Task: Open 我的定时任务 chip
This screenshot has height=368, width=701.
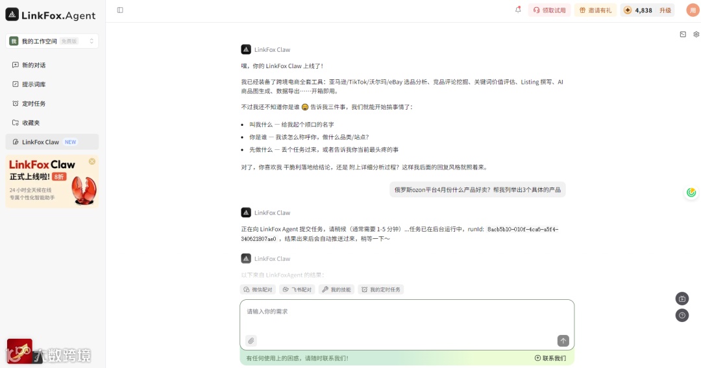Action: pyautogui.click(x=381, y=289)
